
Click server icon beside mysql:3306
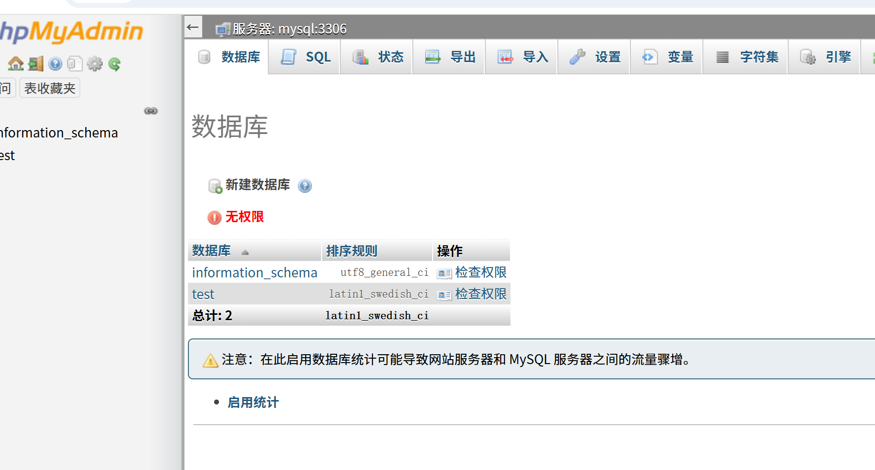pyautogui.click(x=223, y=30)
